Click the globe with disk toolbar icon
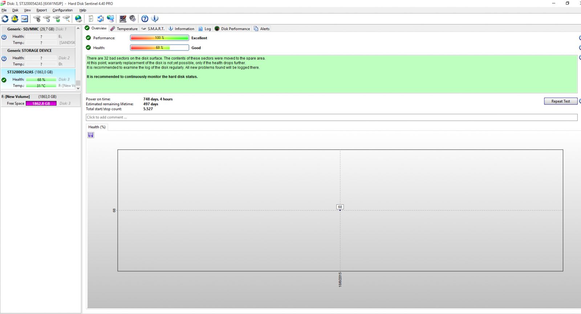 78,19
